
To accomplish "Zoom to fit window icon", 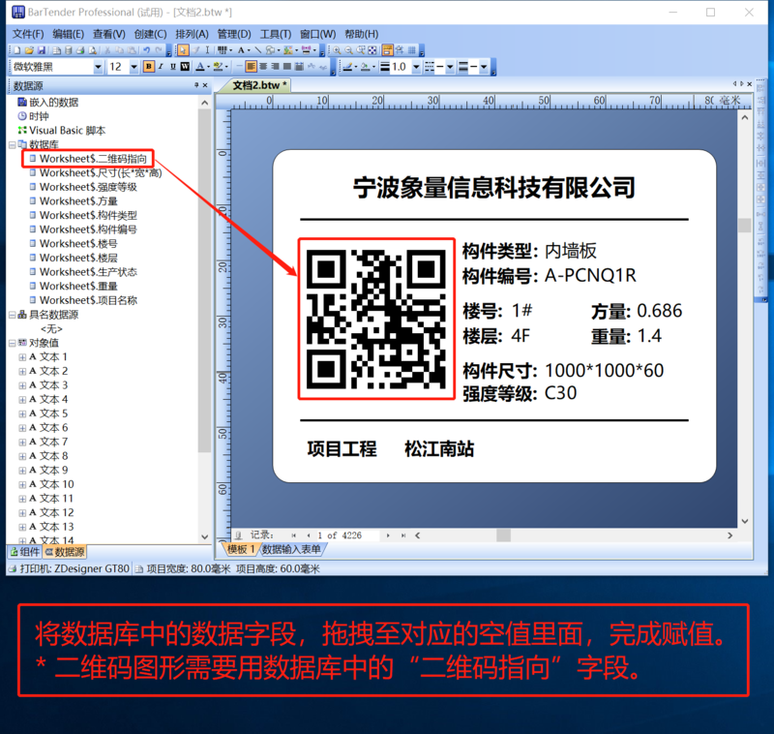I will [x=372, y=50].
